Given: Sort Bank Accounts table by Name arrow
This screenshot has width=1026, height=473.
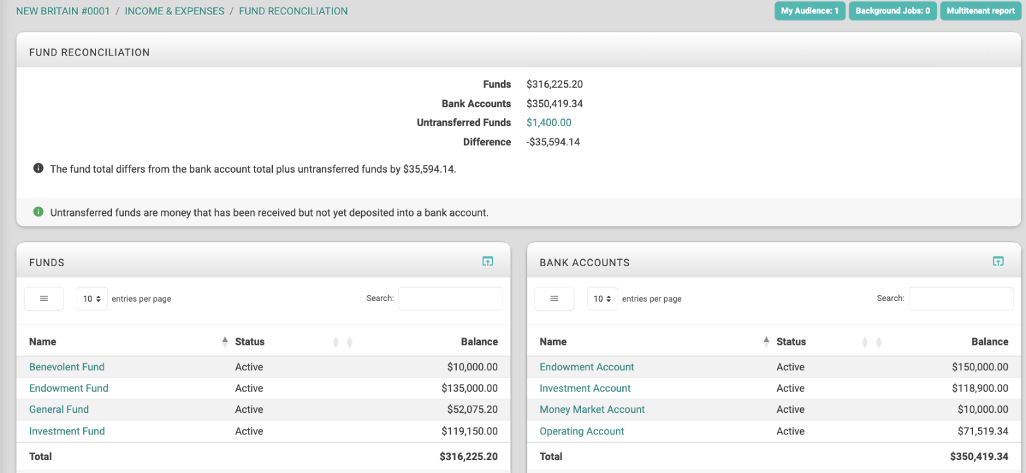Looking at the screenshot, I should [767, 342].
